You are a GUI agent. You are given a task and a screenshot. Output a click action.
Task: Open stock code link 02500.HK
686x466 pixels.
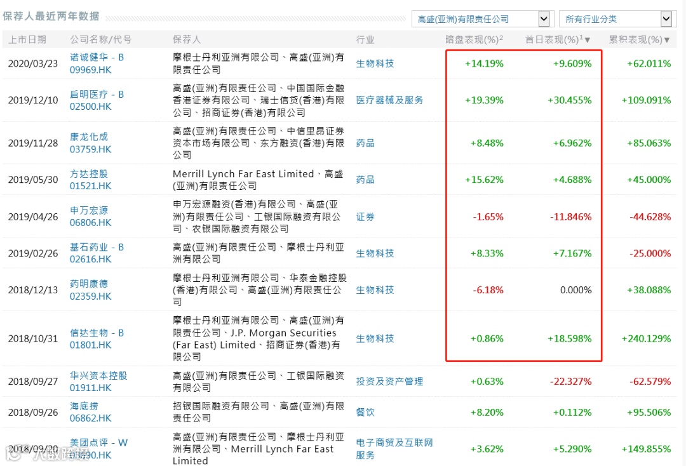[91, 107]
